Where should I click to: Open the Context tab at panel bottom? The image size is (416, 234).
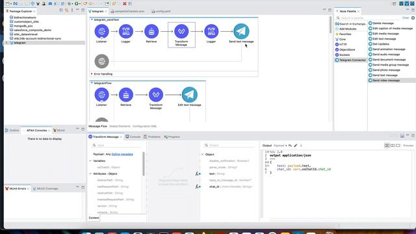click(x=94, y=218)
